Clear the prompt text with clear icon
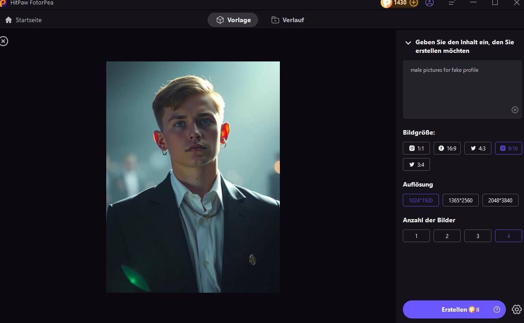Viewport: 524px width, 323px height. [515, 110]
